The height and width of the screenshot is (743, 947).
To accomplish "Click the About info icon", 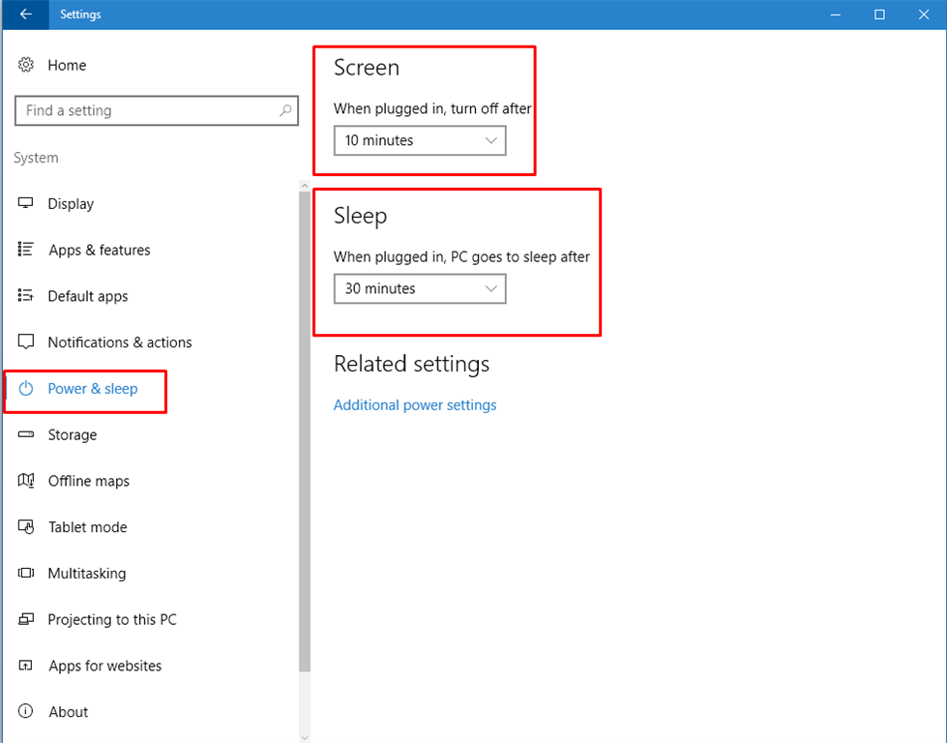I will (25, 711).
